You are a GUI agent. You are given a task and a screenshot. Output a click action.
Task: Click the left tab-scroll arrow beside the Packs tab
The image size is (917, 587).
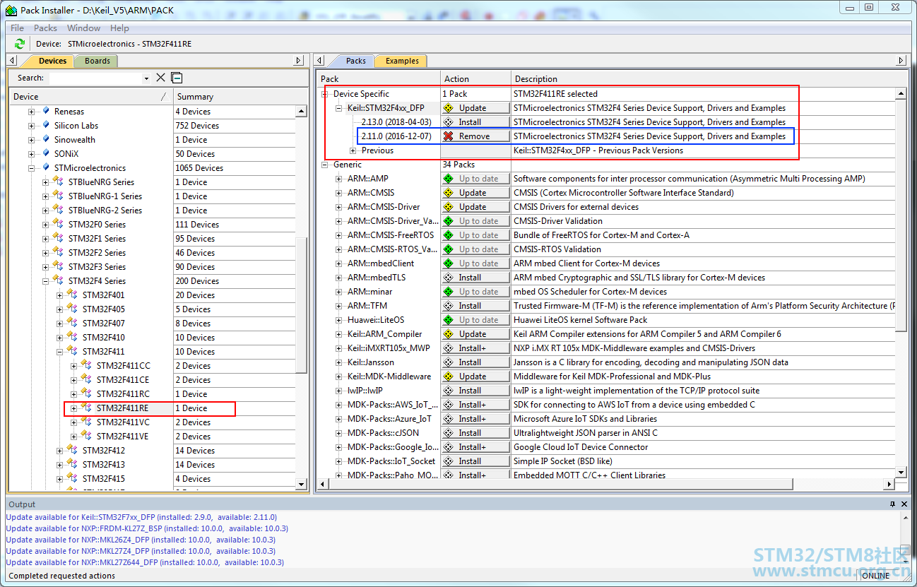coord(320,61)
